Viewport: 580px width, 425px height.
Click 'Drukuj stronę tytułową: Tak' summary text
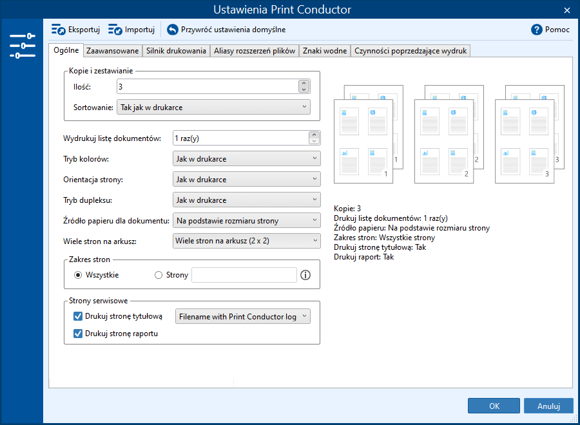[x=380, y=247]
